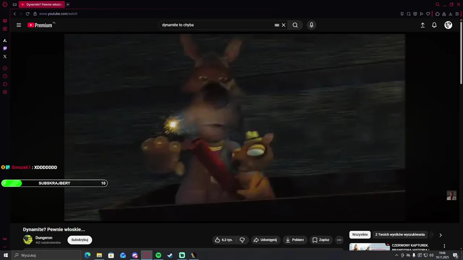Open Steam from taskbar
This screenshot has width=463, height=260.
click(170, 255)
